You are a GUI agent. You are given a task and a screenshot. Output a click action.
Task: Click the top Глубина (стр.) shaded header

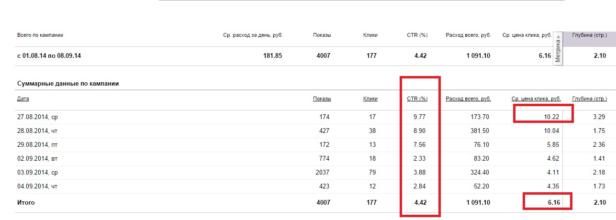590,35
